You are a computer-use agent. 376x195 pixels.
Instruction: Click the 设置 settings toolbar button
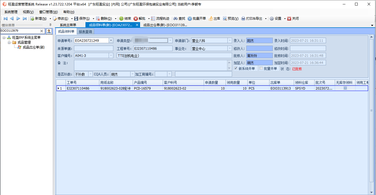coord(276,19)
